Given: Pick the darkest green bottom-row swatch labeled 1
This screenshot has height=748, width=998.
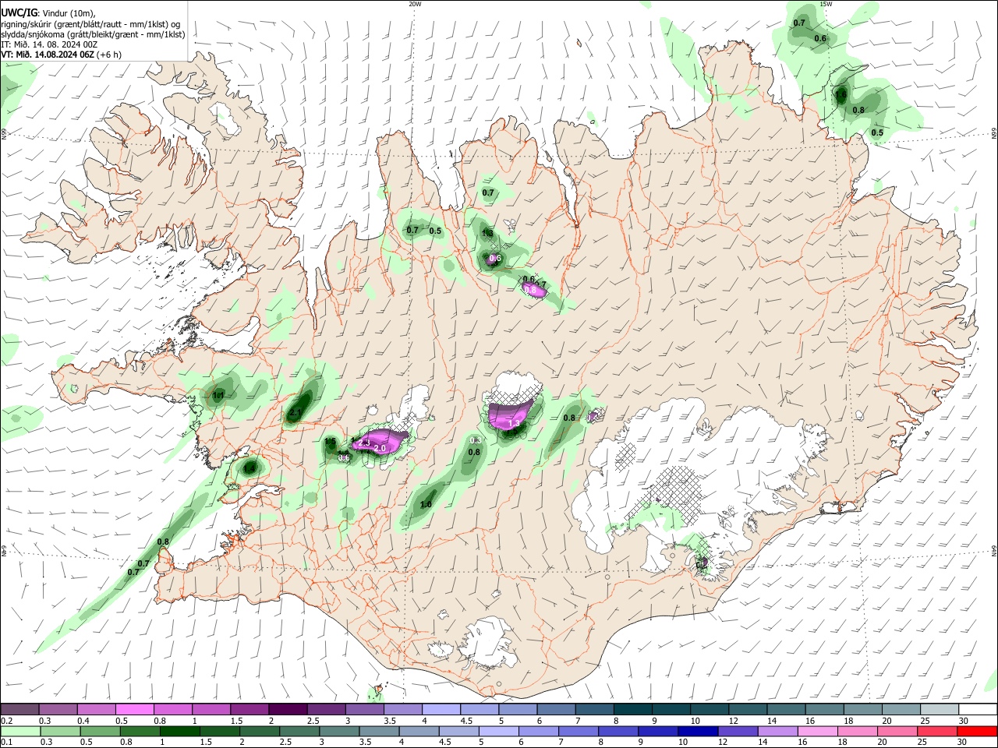Looking at the screenshot, I should pyautogui.click(x=180, y=731).
